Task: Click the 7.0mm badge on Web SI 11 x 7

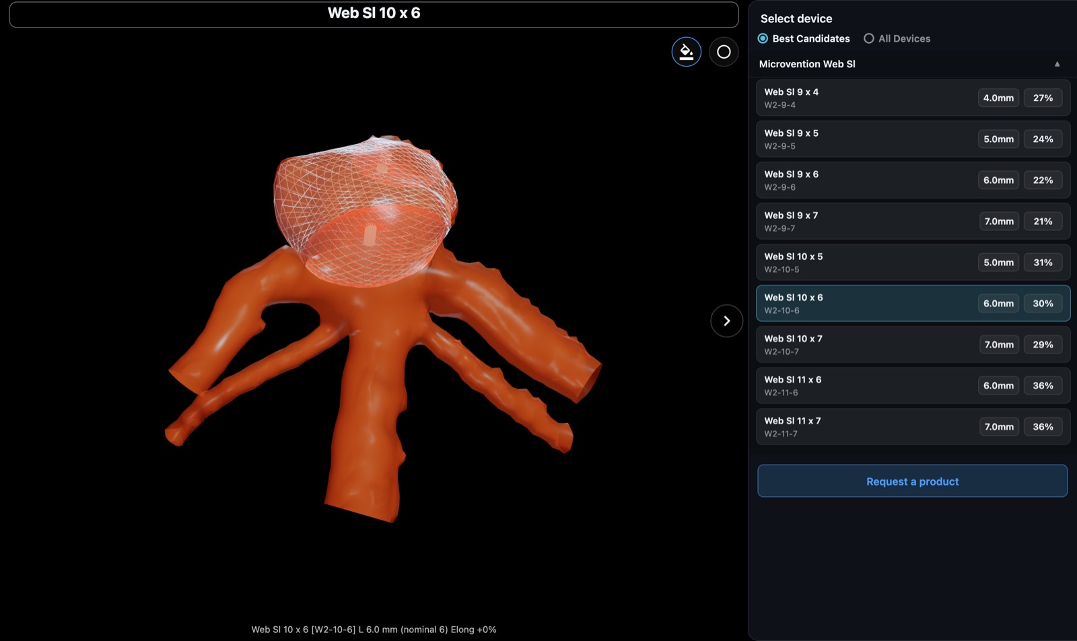Action: tap(998, 426)
